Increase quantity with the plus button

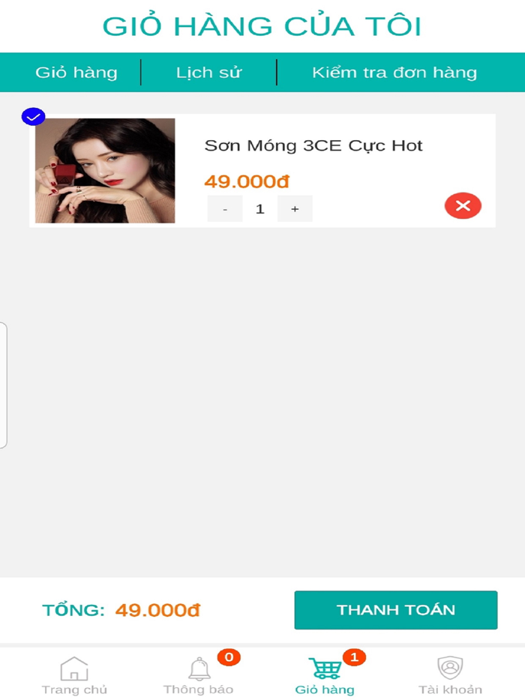point(295,208)
